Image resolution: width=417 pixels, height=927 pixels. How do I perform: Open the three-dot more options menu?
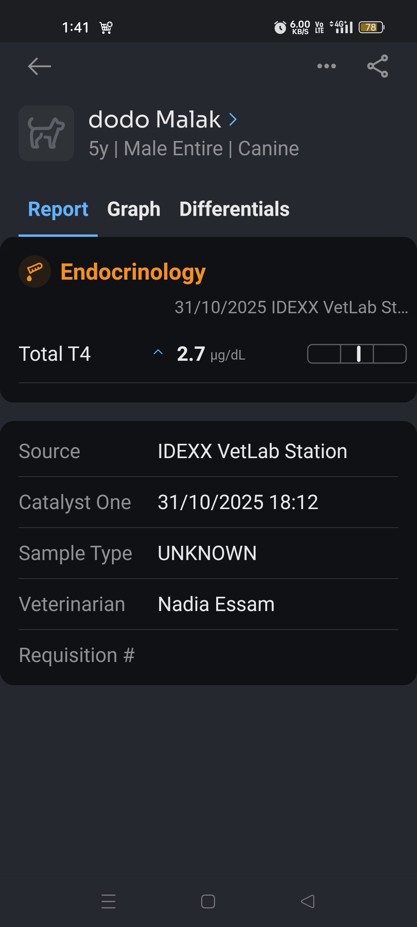coord(326,66)
